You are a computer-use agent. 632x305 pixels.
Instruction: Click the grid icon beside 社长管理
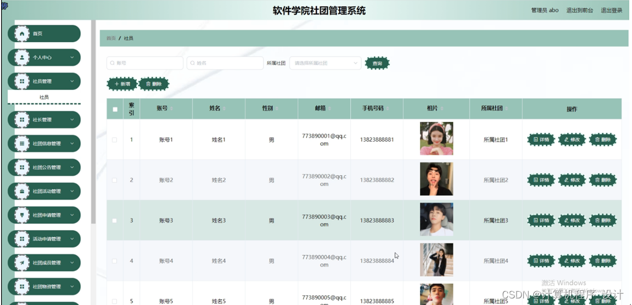[x=22, y=120]
